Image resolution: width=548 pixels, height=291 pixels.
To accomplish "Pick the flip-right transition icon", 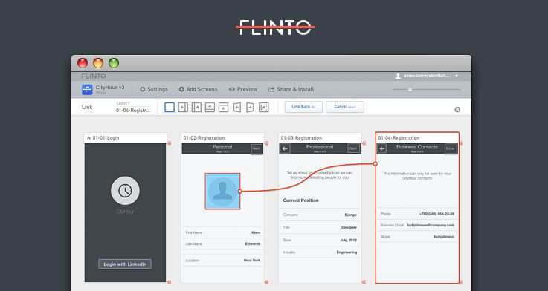I will (251, 107).
